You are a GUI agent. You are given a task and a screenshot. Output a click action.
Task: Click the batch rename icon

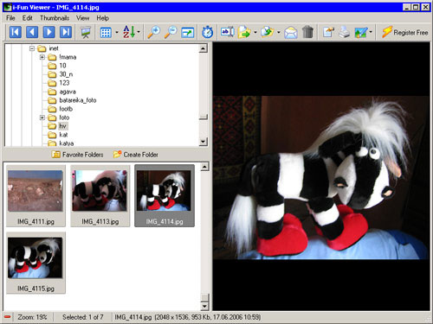228,32
